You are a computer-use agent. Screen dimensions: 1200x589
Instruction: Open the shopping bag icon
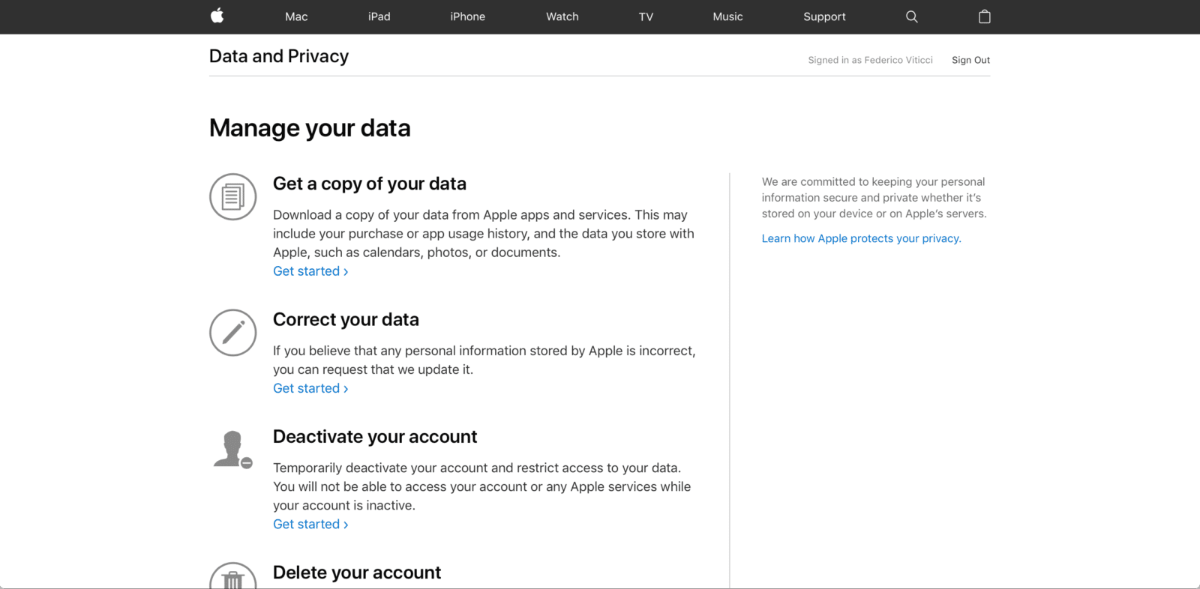pyautogui.click(x=984, y=16)
